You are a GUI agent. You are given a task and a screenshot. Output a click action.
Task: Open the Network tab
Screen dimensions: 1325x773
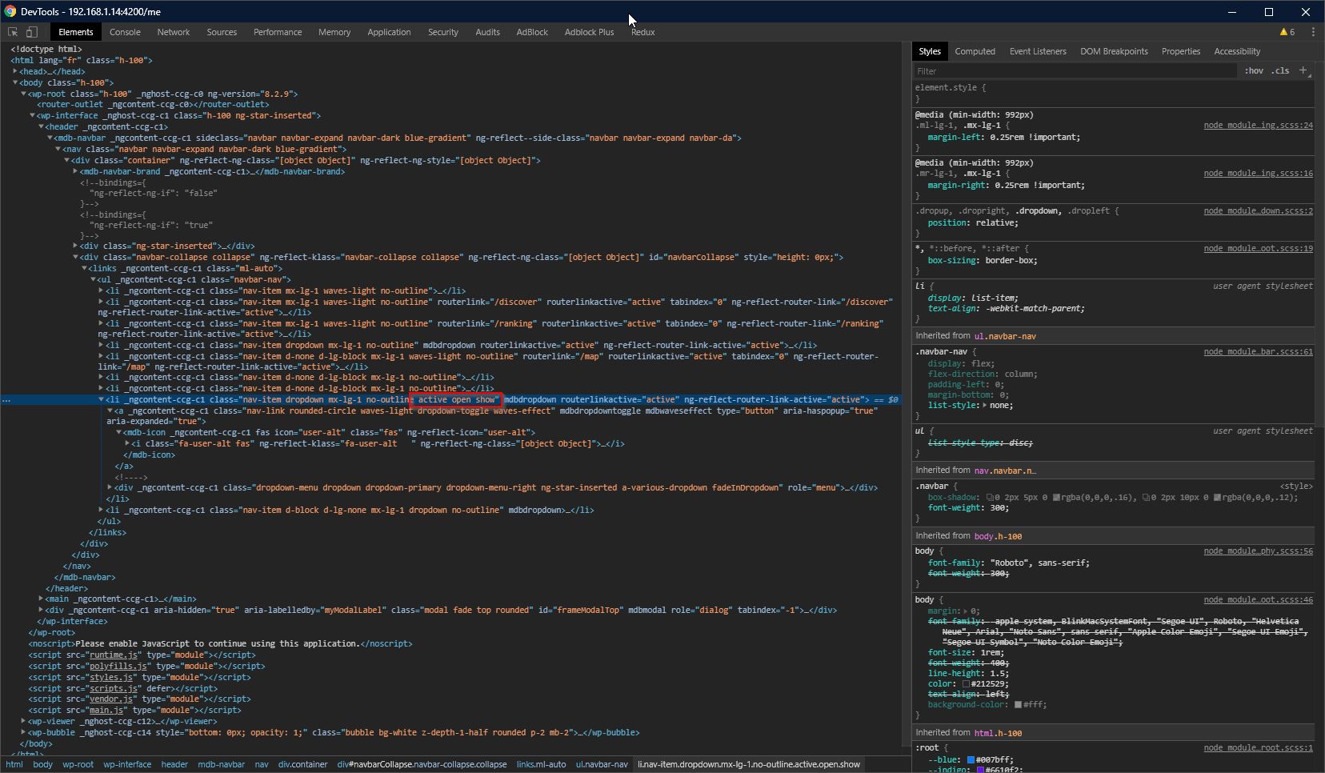point(174,32)
